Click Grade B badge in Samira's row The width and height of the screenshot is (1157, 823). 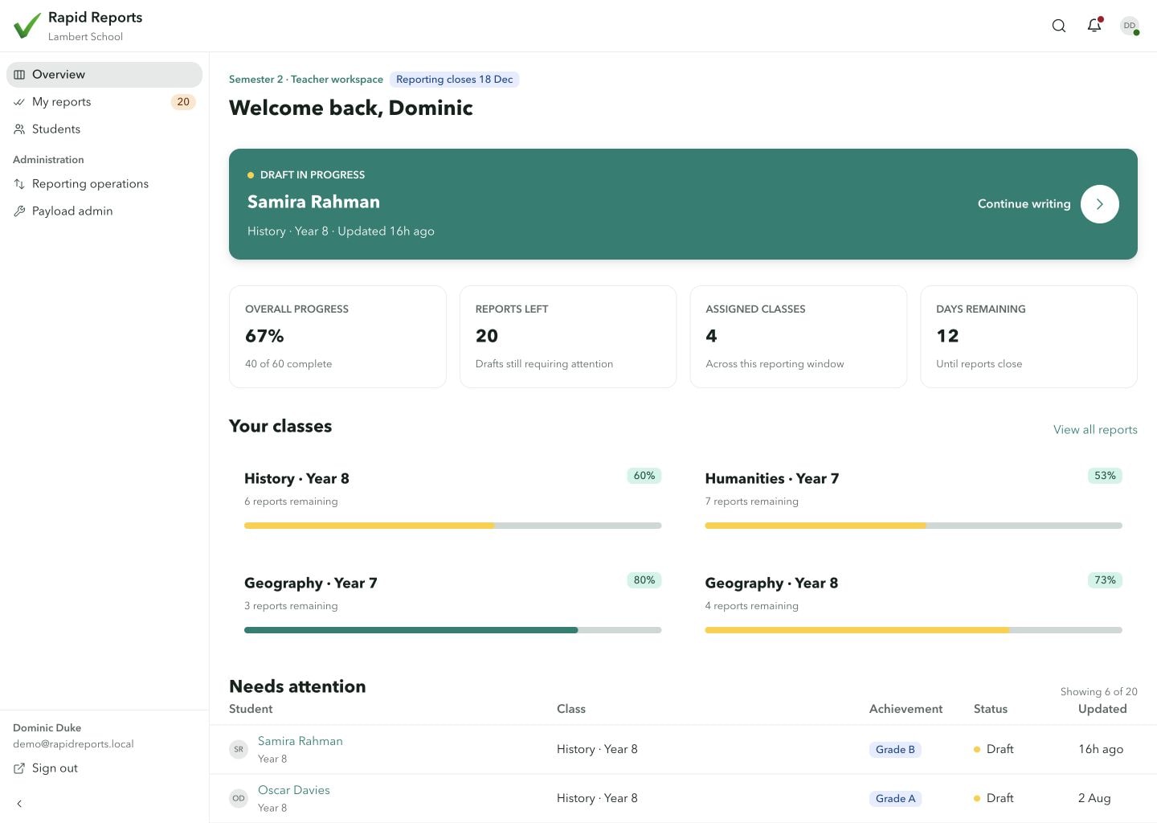pos(895,750)
